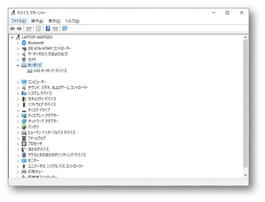
Task: Click the 印刷キュー printer icon
Action: 24,172
